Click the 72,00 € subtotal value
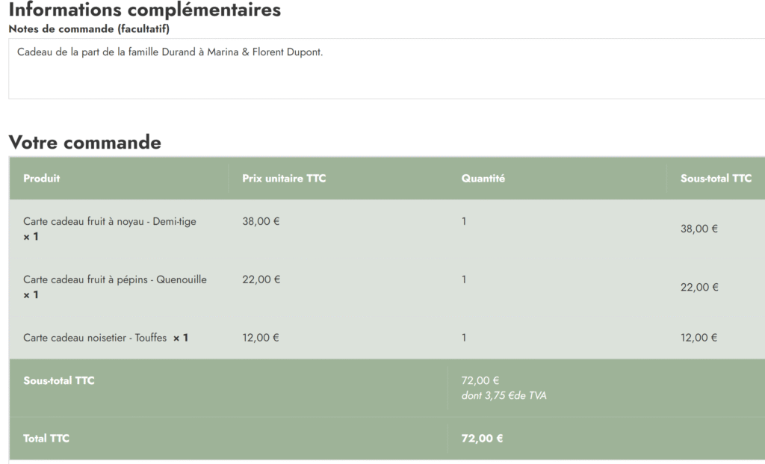This screenshot has height=464, width=765. (480, 380)
